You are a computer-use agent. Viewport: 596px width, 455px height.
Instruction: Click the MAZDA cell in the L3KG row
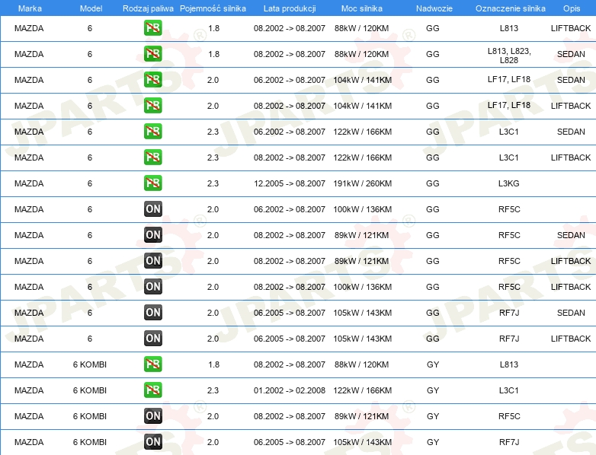(x=29, y=183)
